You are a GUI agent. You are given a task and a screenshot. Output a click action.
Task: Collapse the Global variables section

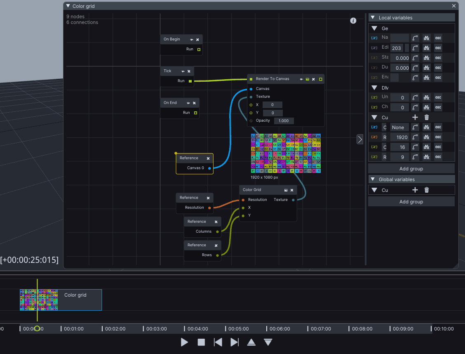373,179
